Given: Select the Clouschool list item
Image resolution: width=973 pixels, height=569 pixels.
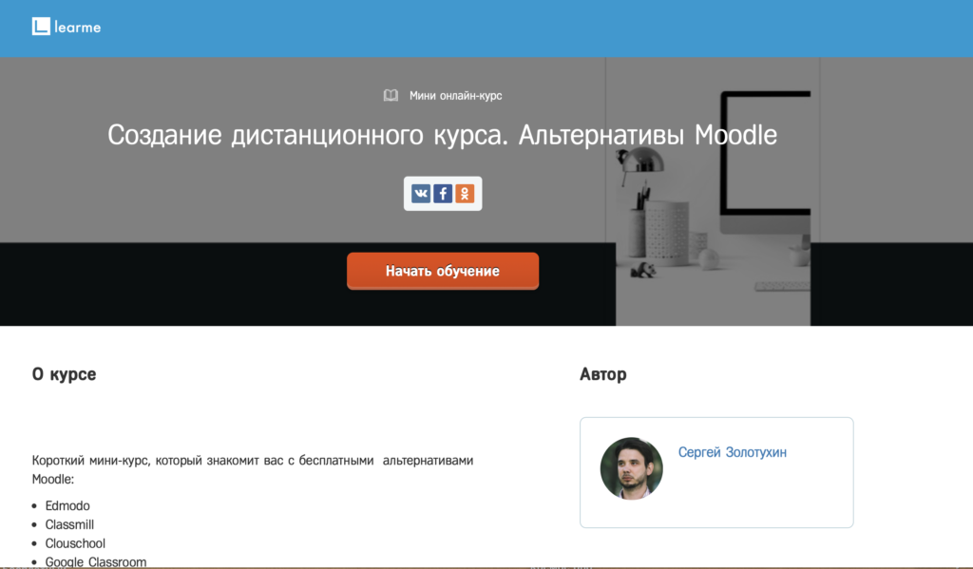Looking at the screenshot, I should coord(75,543).
